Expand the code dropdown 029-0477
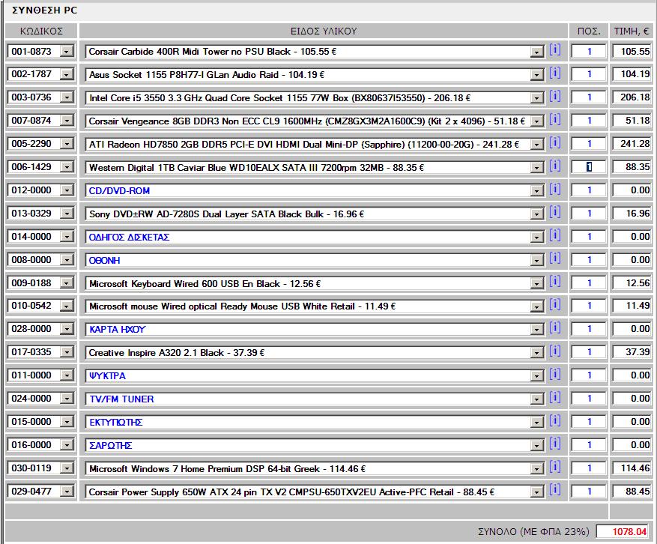Screen dimensions: 657x544 [x=66, y=492]
